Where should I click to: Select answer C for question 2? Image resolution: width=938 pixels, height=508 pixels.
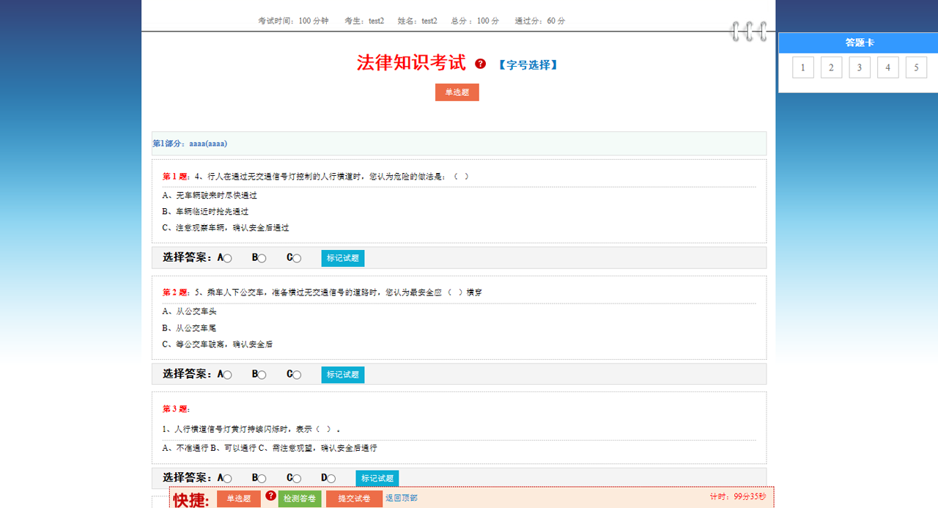(x=297, y=375)
